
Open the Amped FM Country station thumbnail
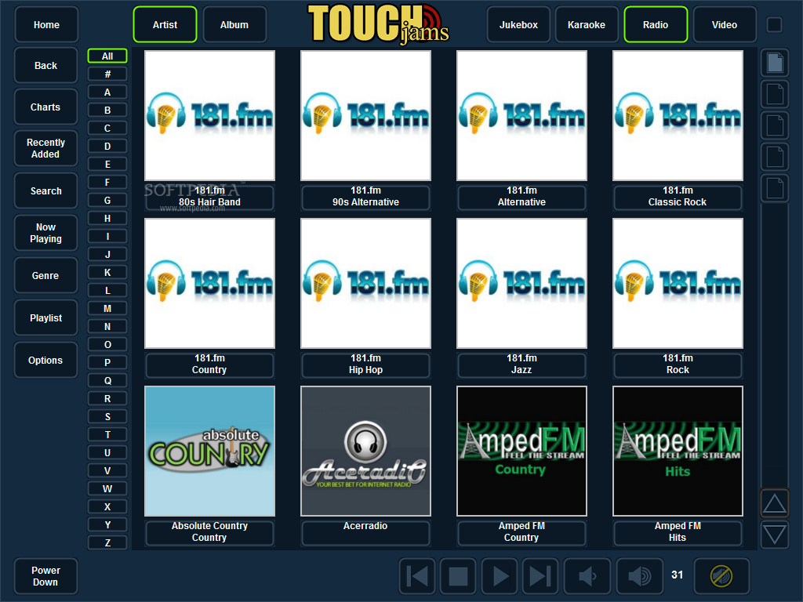(521, 451)
